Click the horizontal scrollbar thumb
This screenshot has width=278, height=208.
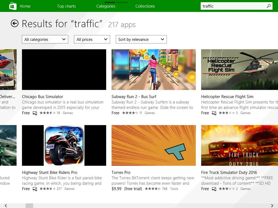click(29, 206)
